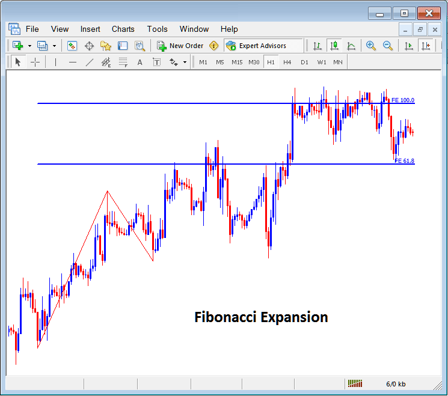Select the Crosshair tool
Image resolution: width=448 pixels, height=396 pixels.
click(x=35, y=62)
